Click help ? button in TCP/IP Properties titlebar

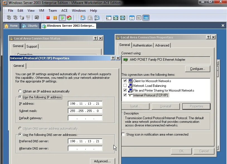(113, 58)
